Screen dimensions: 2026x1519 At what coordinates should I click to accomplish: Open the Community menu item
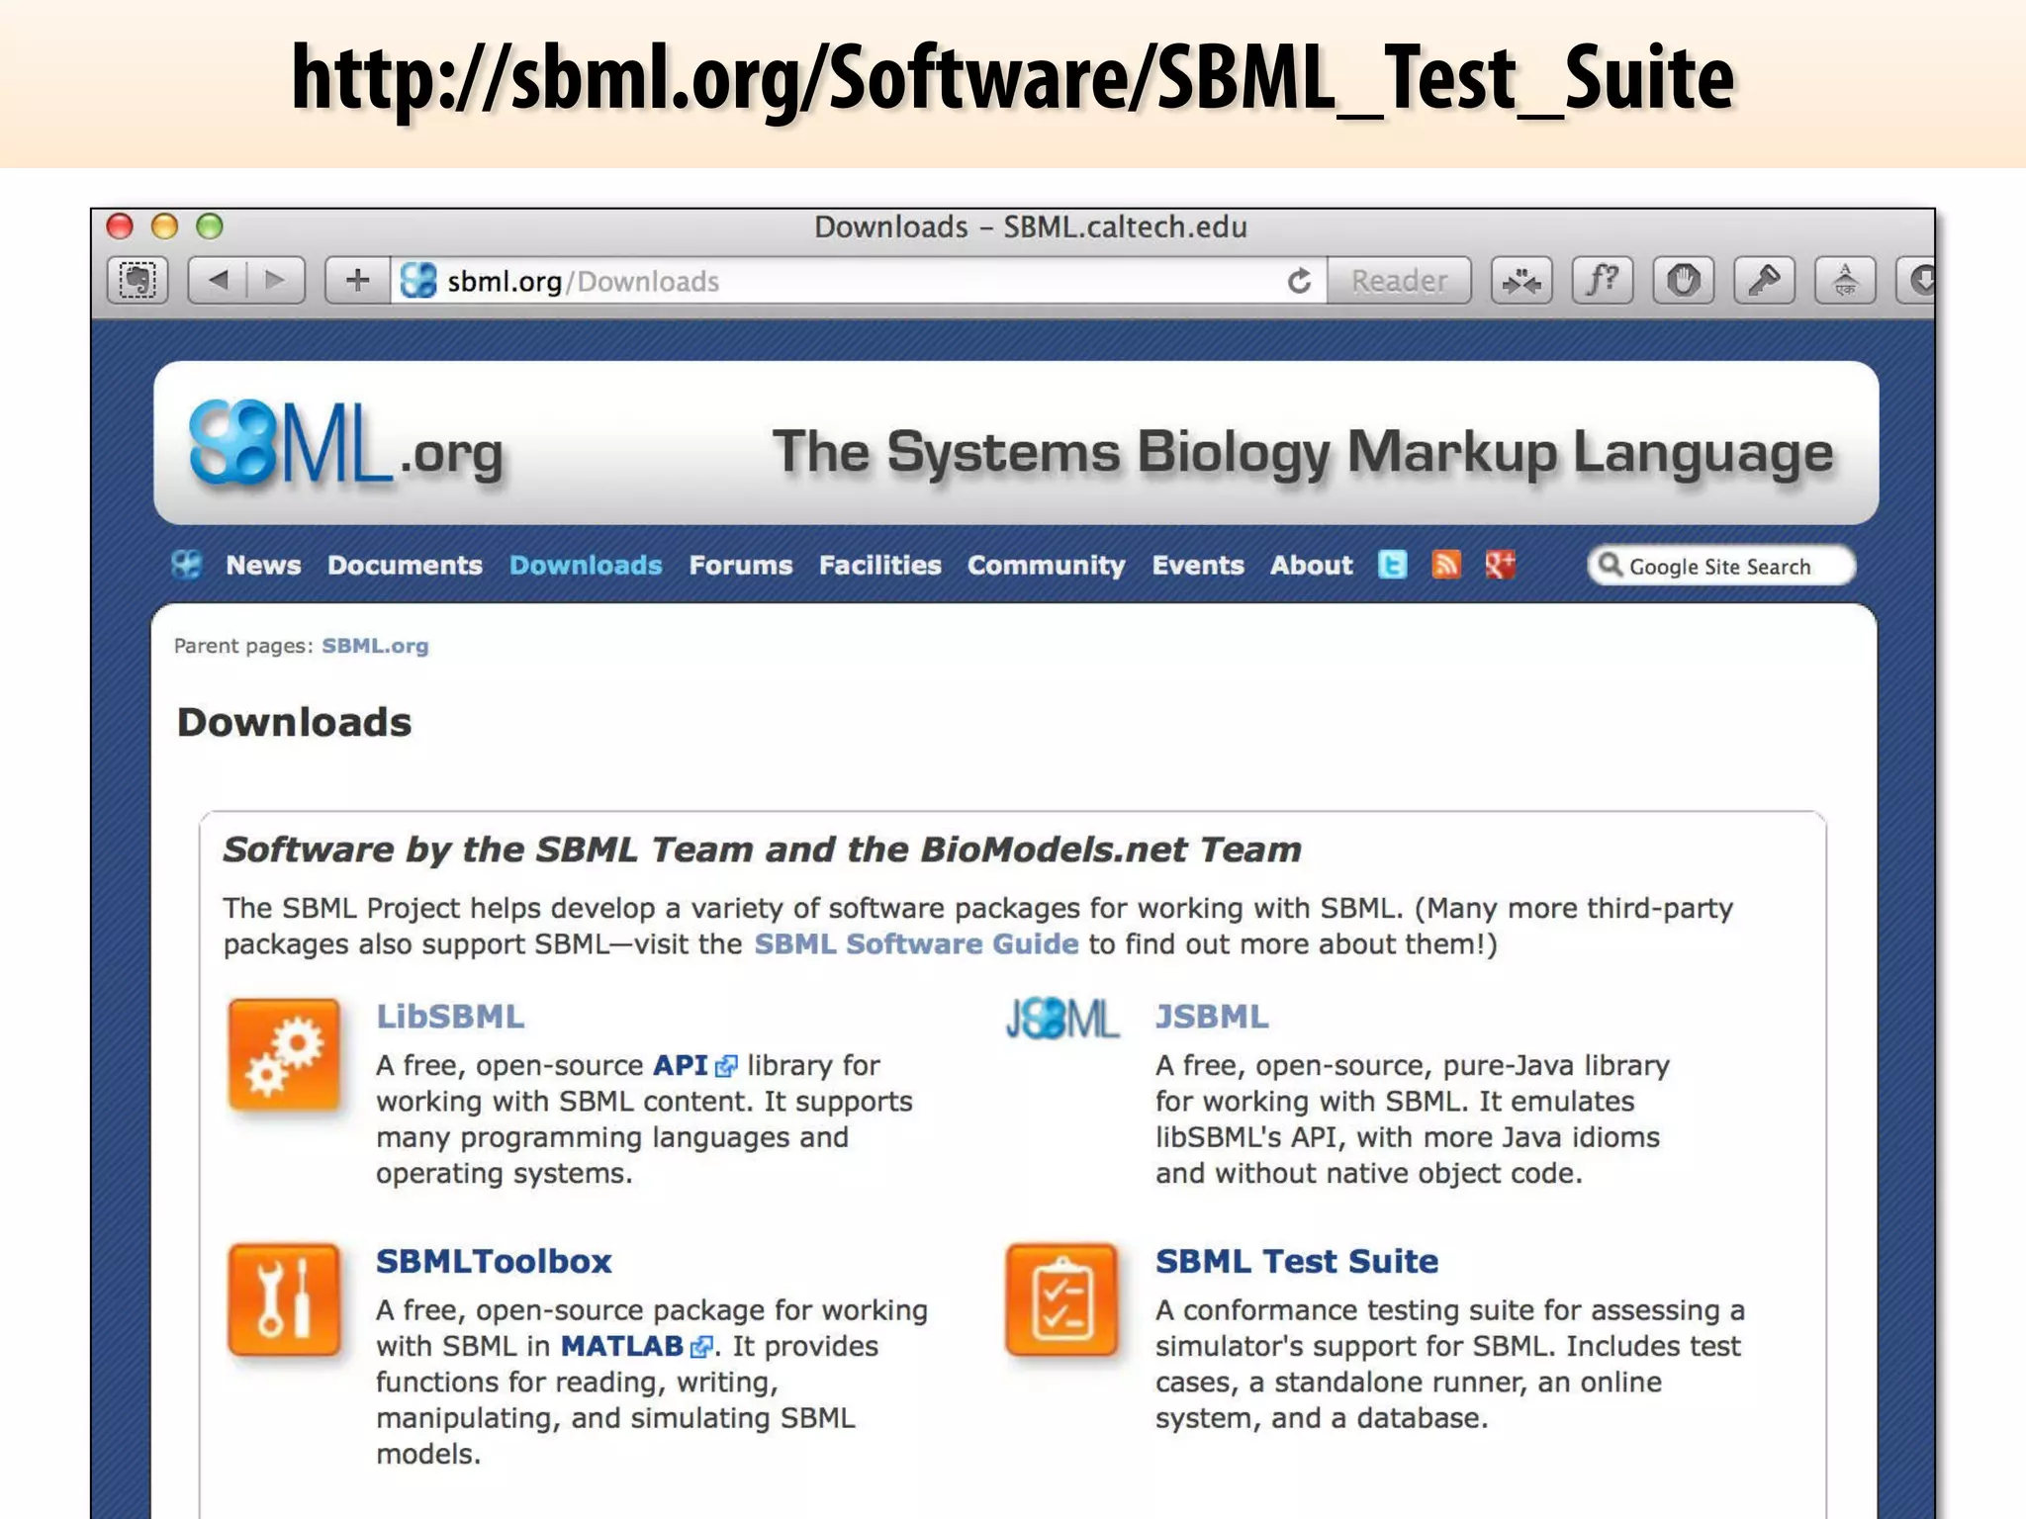1047,566
